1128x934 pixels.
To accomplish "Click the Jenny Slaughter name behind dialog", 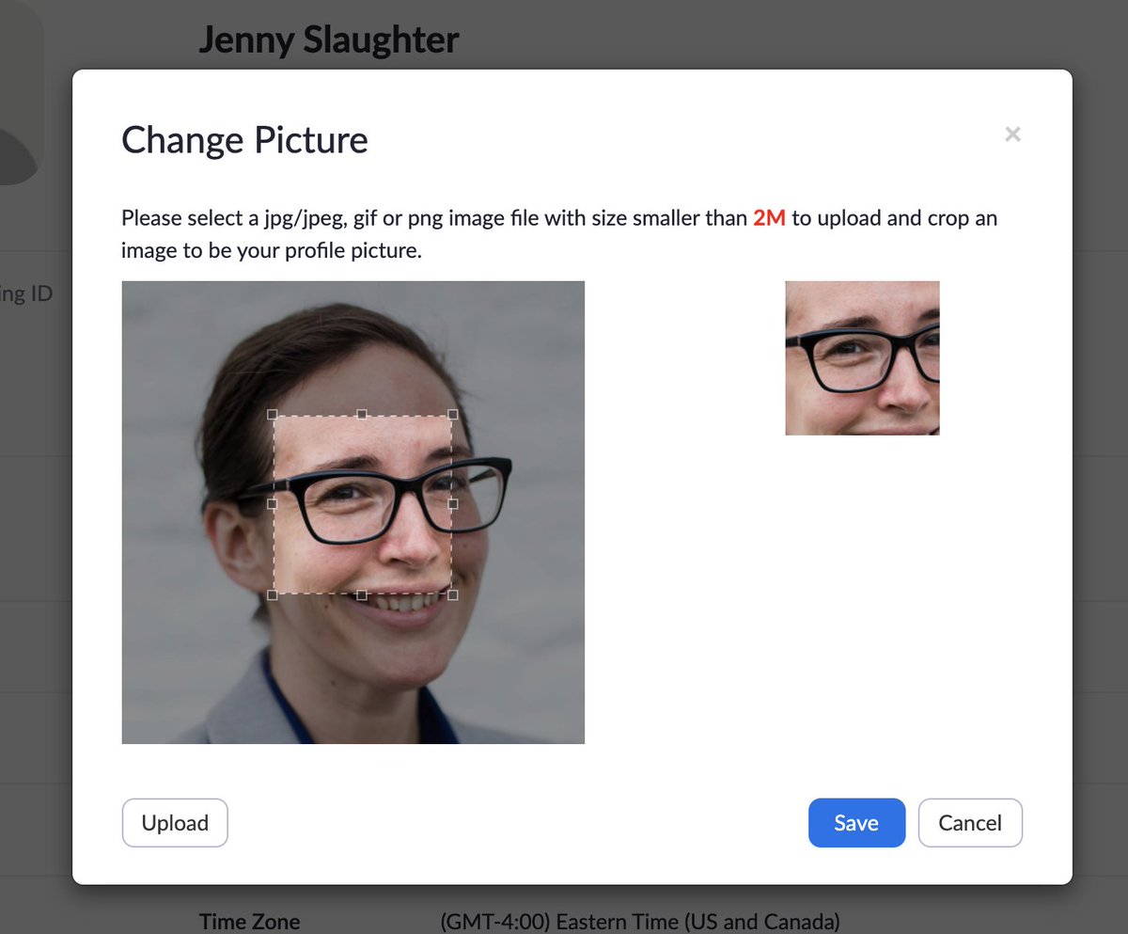I will pyautogui.click(x=329, y=40).
